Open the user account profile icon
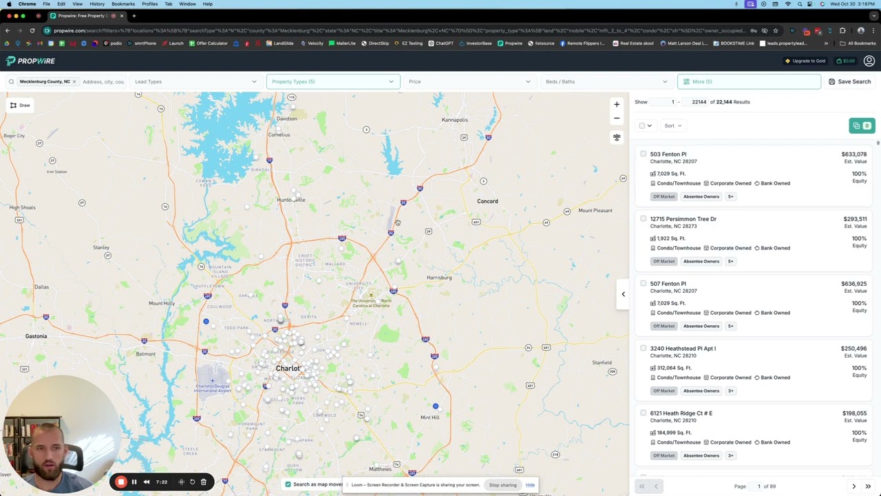 (869, 61)
